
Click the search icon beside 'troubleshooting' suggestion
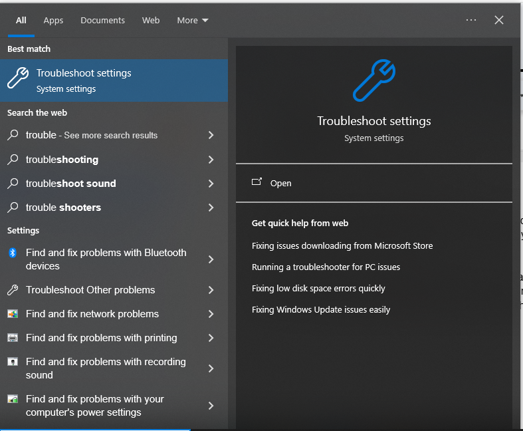click(13, 159)
